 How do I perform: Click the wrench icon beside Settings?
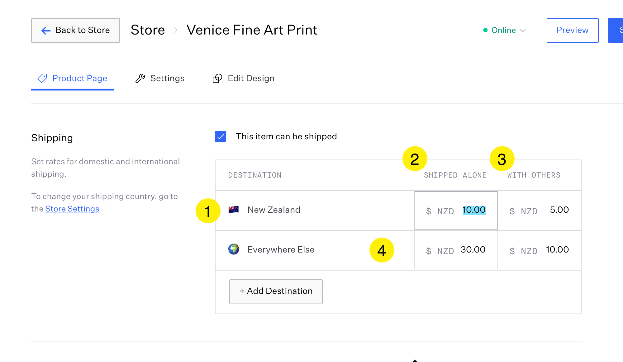coord(140,78)
